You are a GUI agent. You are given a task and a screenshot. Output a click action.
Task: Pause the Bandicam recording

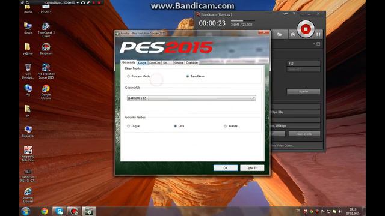(318, 35)
